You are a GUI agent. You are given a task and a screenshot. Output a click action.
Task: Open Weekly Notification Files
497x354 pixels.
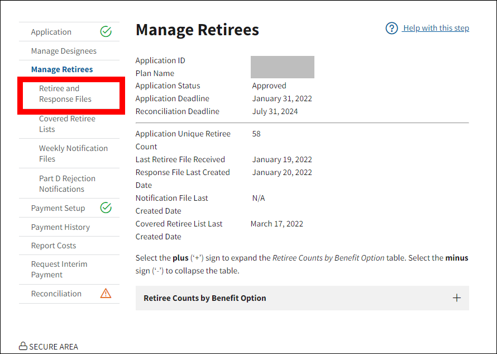(73, 153)
